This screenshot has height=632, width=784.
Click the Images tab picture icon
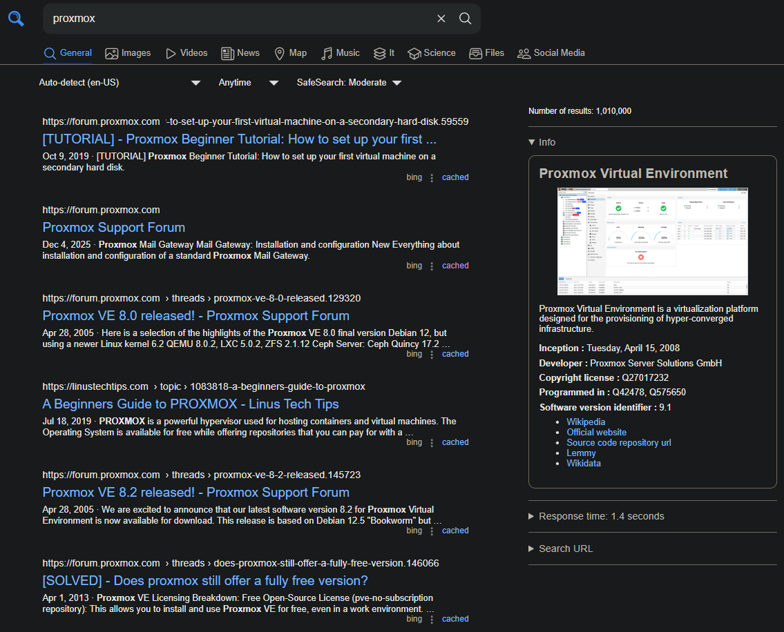pyautogui.click(x=111, y=53)
